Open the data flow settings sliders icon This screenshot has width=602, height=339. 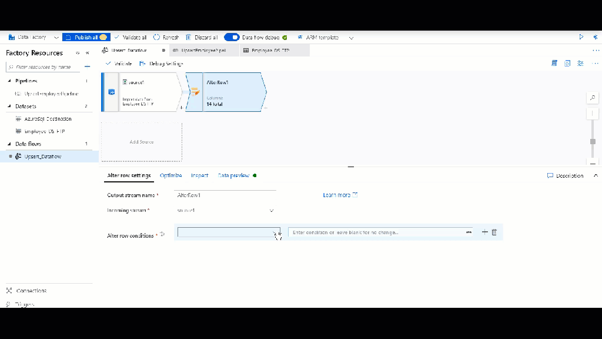580,63
